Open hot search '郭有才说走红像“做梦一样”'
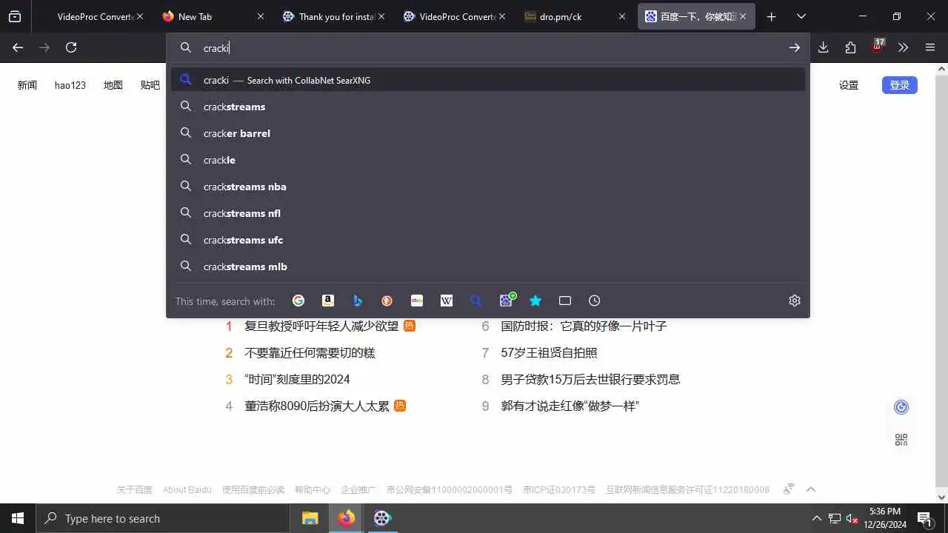Image resolution: width=948 pixels, height=533 pixels. click(570, 406)
